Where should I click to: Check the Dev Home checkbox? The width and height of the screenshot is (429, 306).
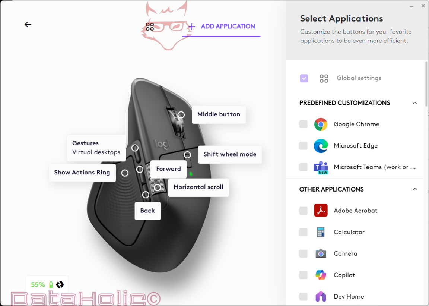(304, 296)
